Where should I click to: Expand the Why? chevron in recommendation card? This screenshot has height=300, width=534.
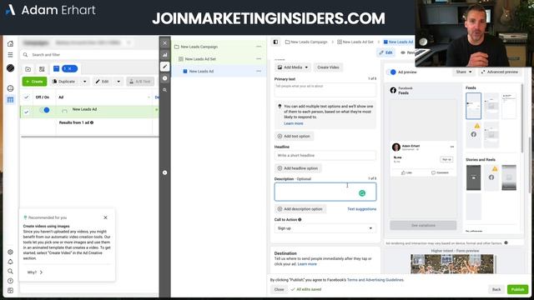point(41,272)
